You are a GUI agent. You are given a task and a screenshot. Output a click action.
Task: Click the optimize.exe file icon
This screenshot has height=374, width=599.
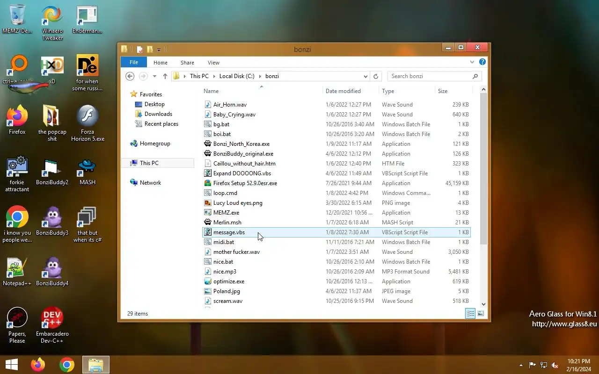point(208,281)
